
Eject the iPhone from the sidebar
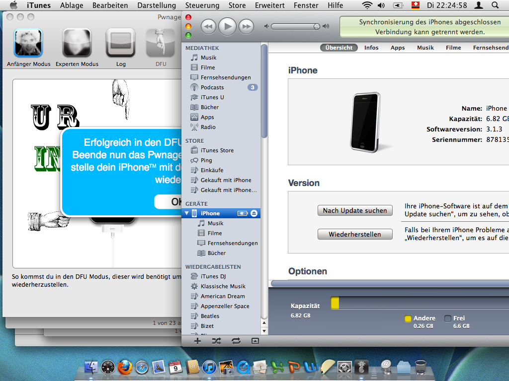point(254,213)
